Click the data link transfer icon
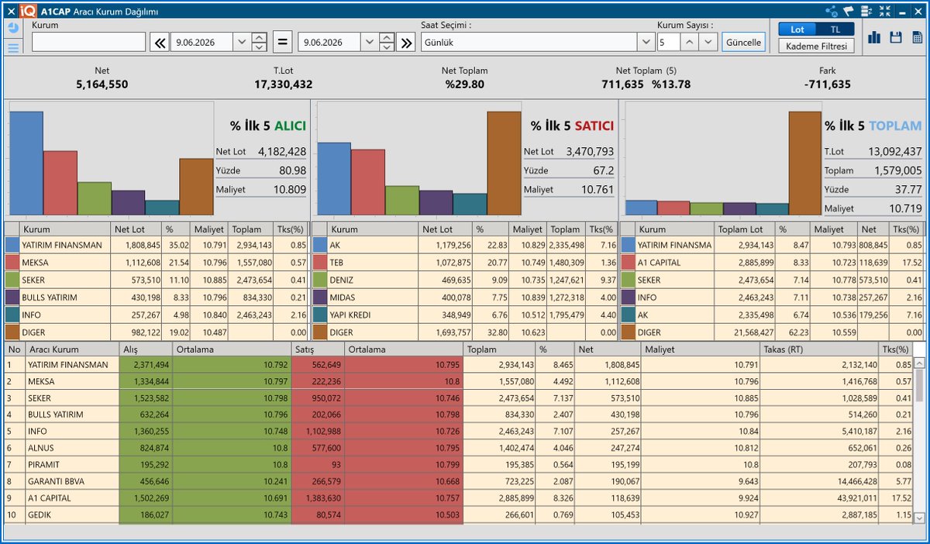The height and width of the screenshot is (544, 930). point(866,11)
